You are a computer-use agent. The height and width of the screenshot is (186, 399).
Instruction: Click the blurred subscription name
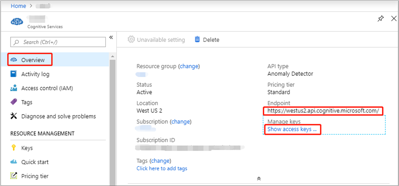point(146,129)
